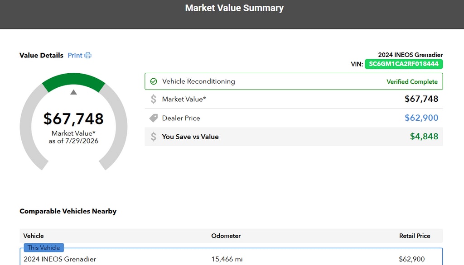Viewport: 464px width, 265px height.
Task: Click the $62,900 retail price cell
Action: point(411,259)
